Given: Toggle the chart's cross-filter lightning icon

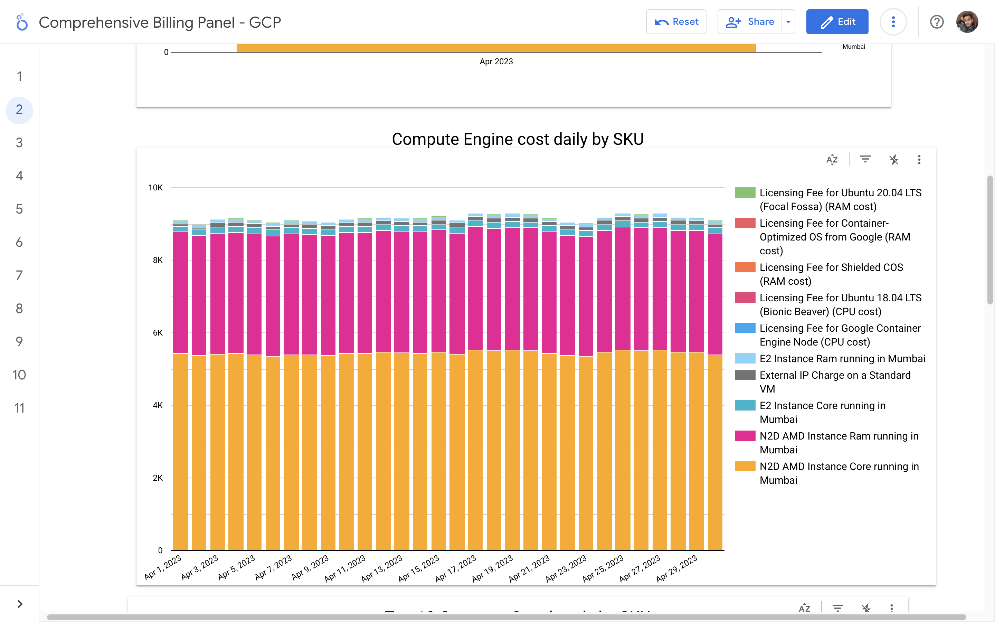Looking at the screenshot, I should (x=893, y=160).
